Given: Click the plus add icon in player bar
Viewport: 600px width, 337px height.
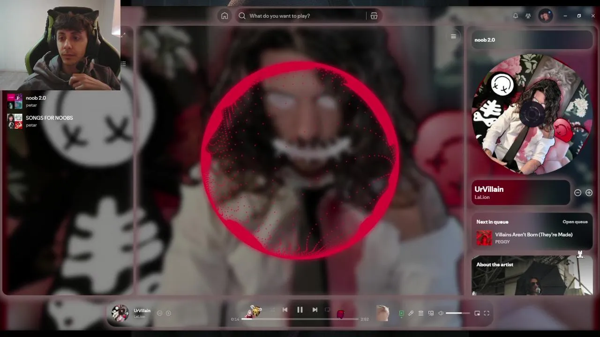Looking at the screenshot, I should [168, 313].
